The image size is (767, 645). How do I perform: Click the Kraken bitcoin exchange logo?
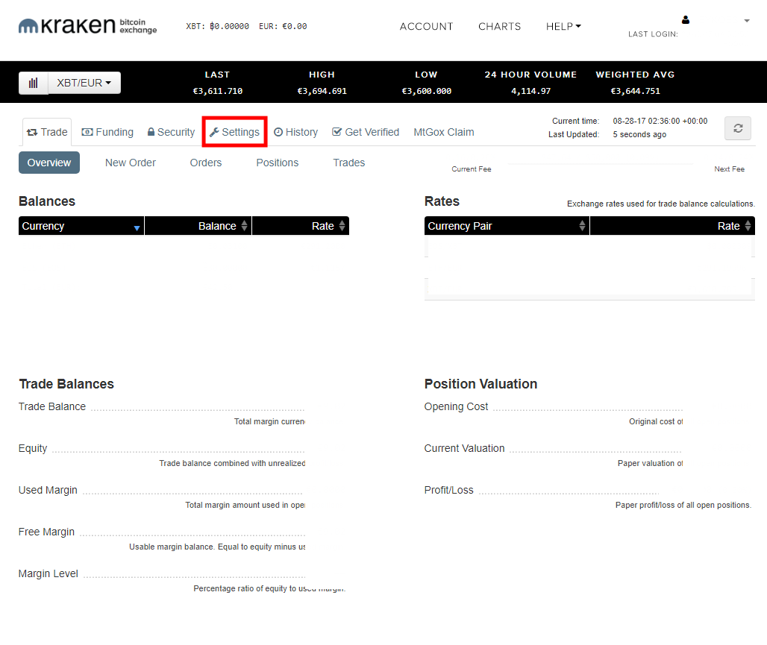tap(87, 26)
